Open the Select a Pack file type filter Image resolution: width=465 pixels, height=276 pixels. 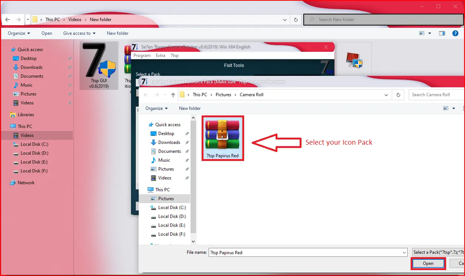[438, 252]
